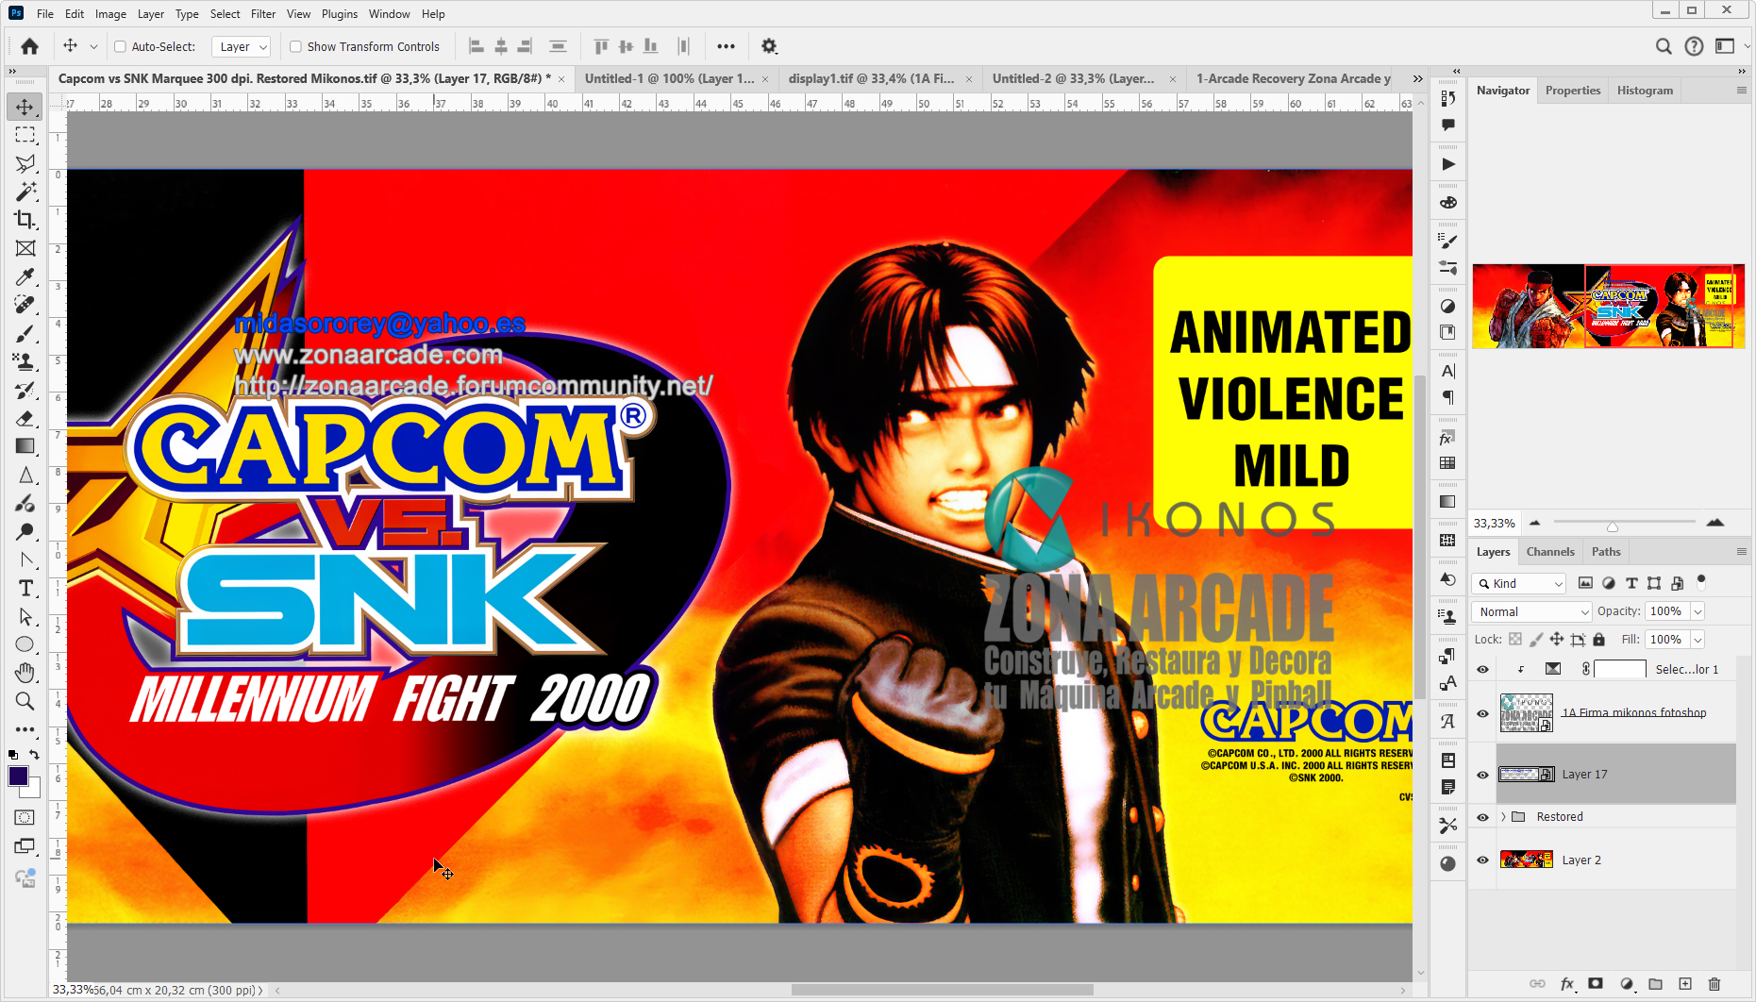1756x1002 pixels.
Task: Open Opacity value dropdown arrow
Action: [x=1697, y=611]
